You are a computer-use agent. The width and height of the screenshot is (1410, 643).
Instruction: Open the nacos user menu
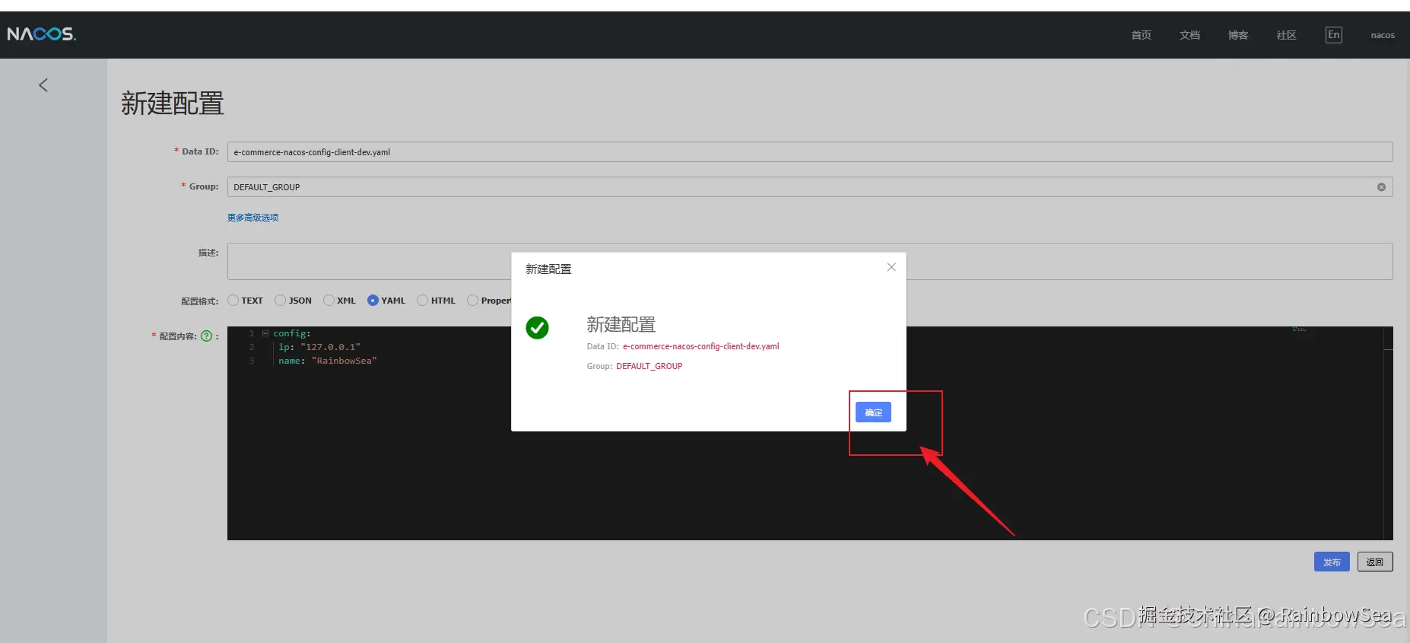point(1383,35)
